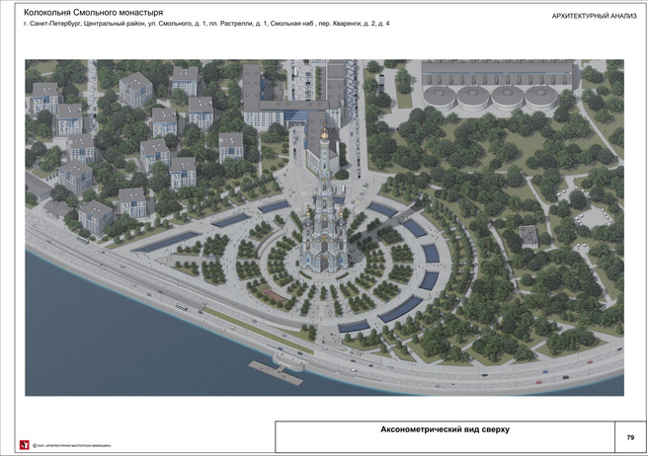
Task: Click the page number 79
Action: pyautogui.click(x=630, y=436)
